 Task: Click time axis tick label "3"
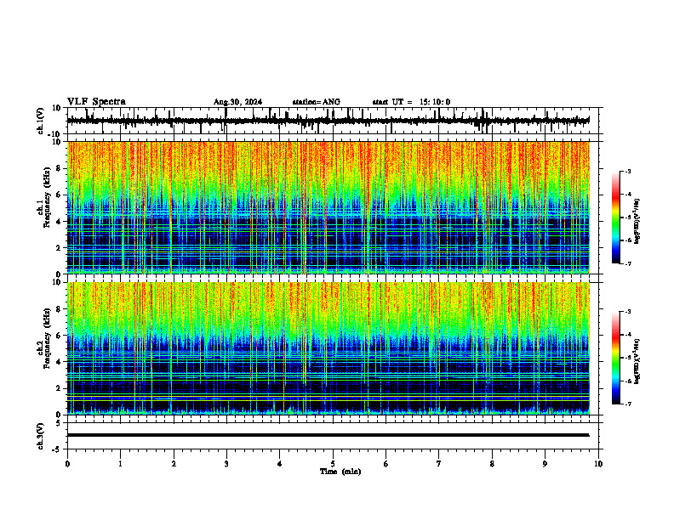click(226, 464)
